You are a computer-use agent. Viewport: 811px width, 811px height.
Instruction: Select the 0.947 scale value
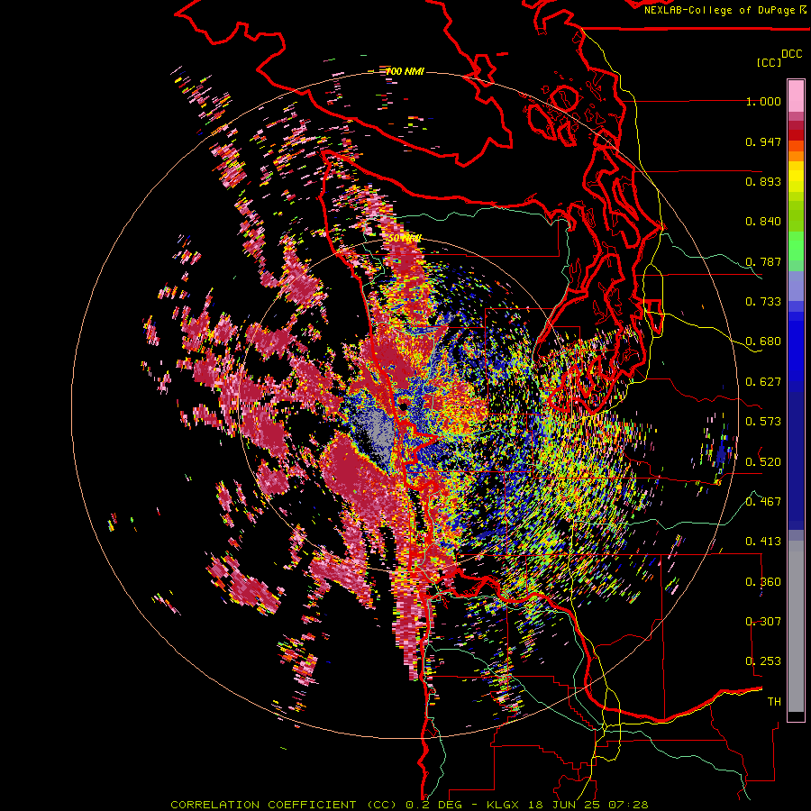click(x=763, y=141)
